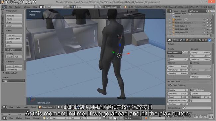Toggle visibility eye for GEO_Button
Viewport: 216px width, 121px height.
pyautogui.click(x=204, y=26)
